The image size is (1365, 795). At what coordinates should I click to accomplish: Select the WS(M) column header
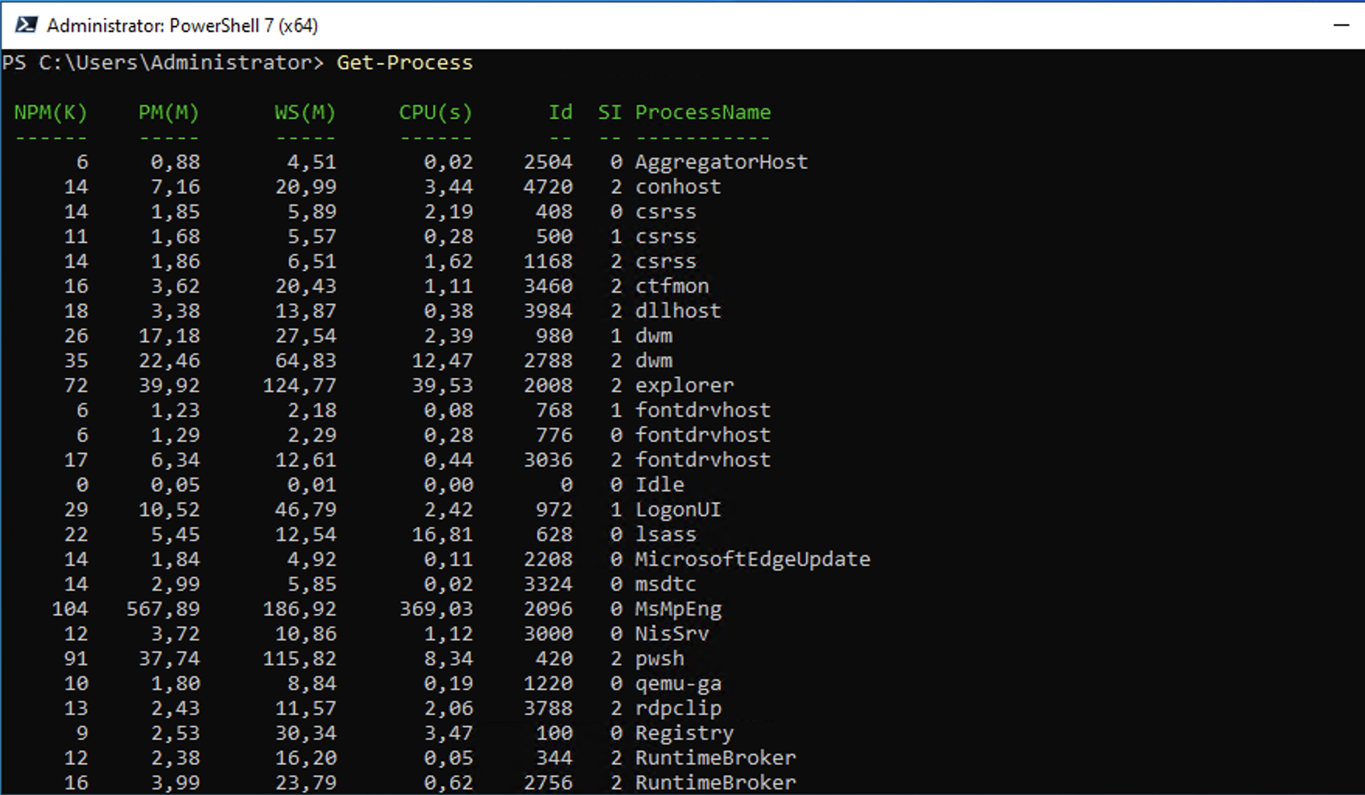(304, 113)
